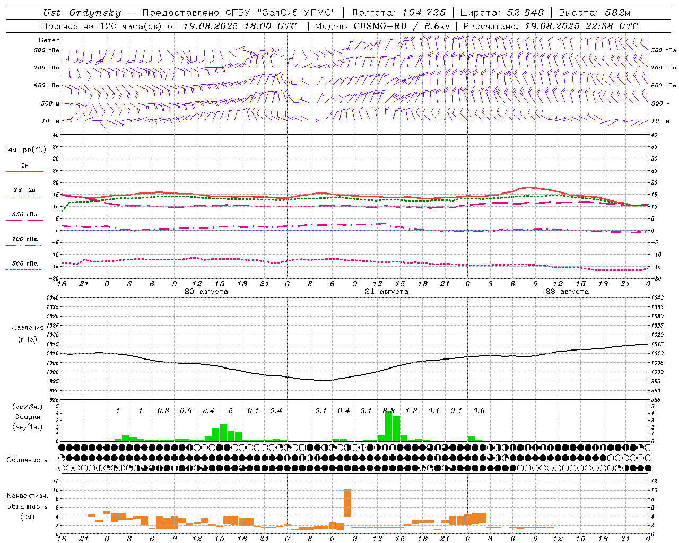The image size is (679, 543).
Task: Click the 20 августа date label
Action: pyautogui.click(x=206, y=292)
